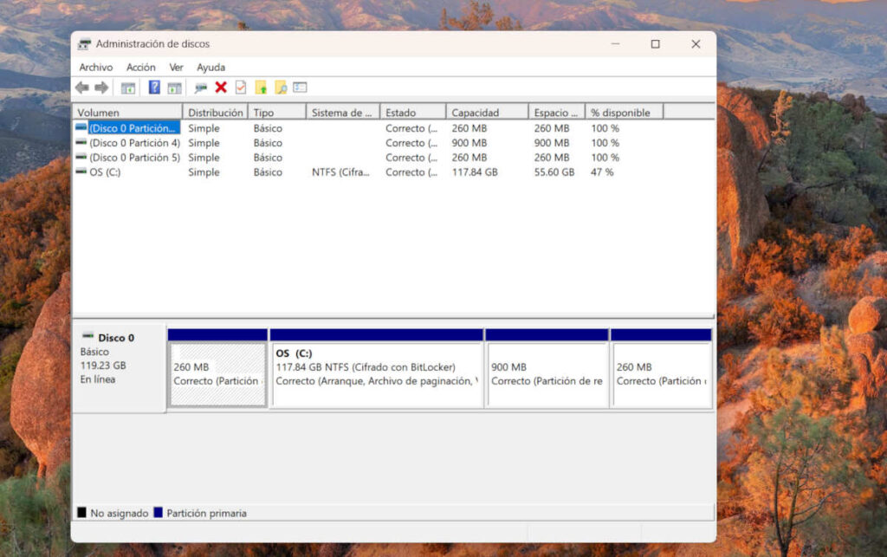Click the red X delete toolbar icon
Screen dimensions: 887x557
[221, 87]
